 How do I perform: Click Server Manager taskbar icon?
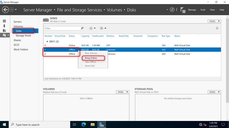click(102, 125)
